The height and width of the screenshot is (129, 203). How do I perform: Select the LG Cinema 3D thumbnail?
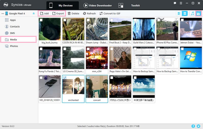pos(73,58)
